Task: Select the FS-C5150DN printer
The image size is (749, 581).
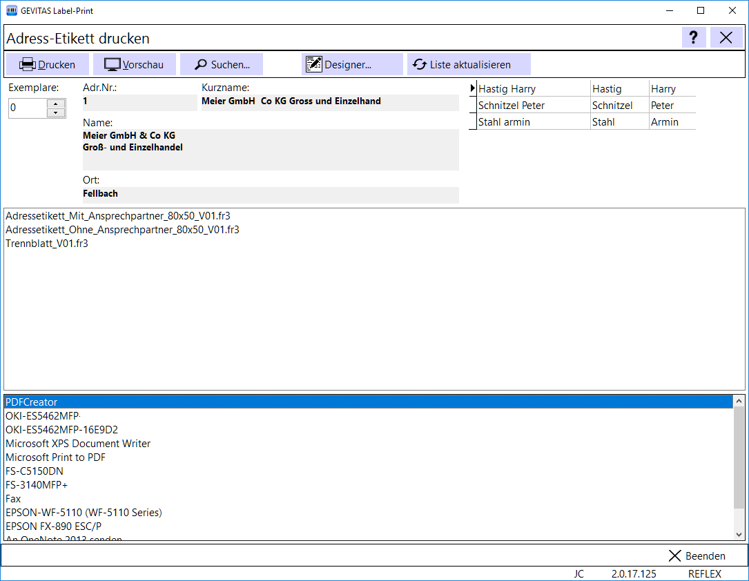Action: pyautogui.click(x=35, y=471)
